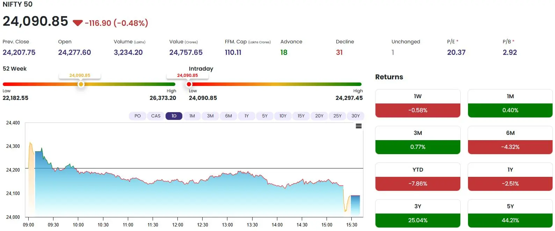Open the 1Y returns card
Viewport: 555px width, 231px height.
point(510,177)
